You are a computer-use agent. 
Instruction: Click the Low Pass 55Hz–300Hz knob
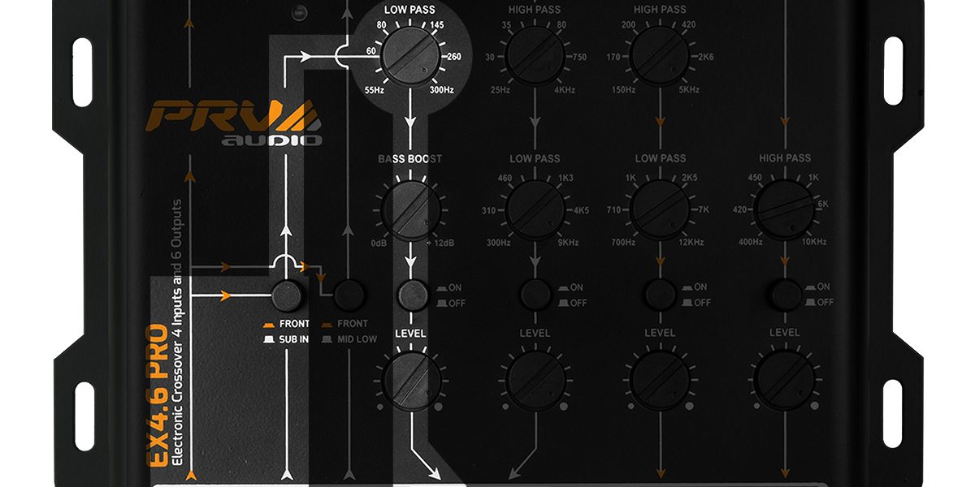tap(411, 56)
